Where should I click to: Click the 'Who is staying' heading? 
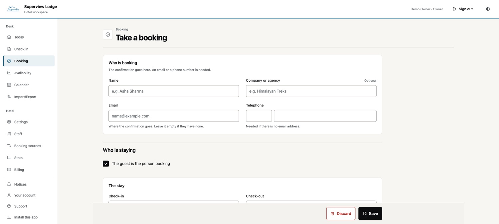point(119,150)
